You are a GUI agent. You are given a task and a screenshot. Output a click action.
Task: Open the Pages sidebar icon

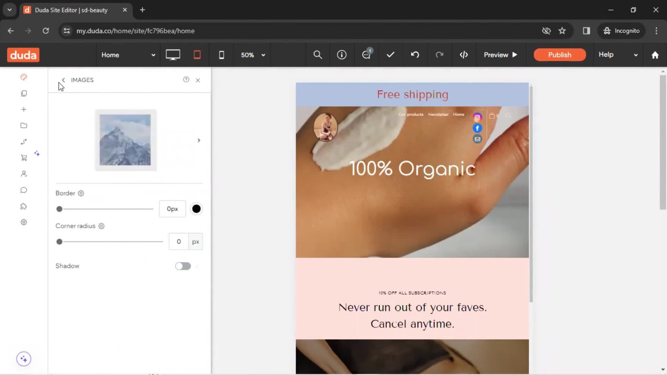coord(24,93)
